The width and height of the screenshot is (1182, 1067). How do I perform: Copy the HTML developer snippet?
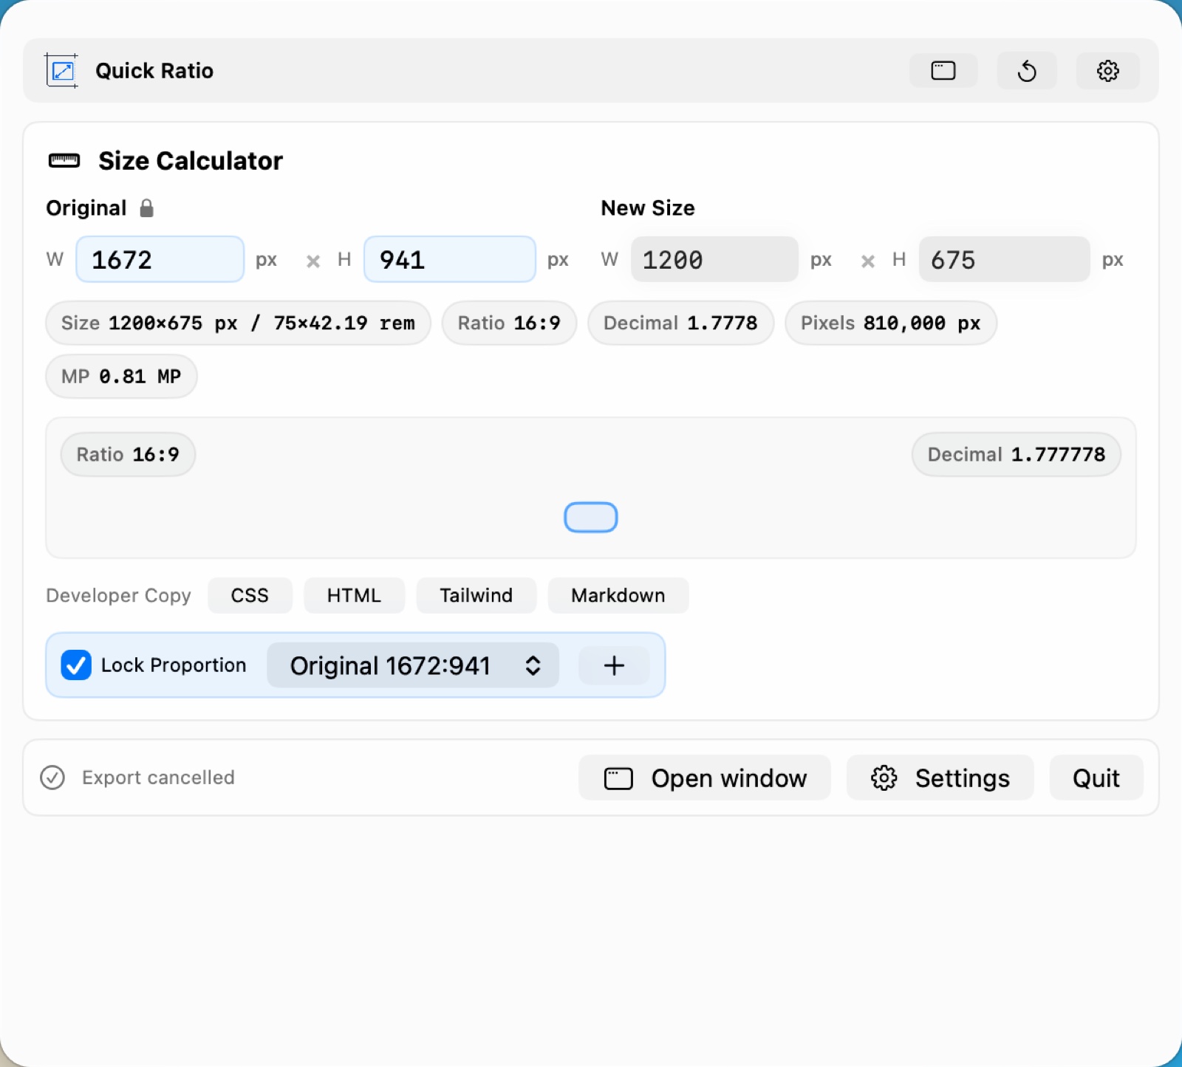(x=354, y=595)
